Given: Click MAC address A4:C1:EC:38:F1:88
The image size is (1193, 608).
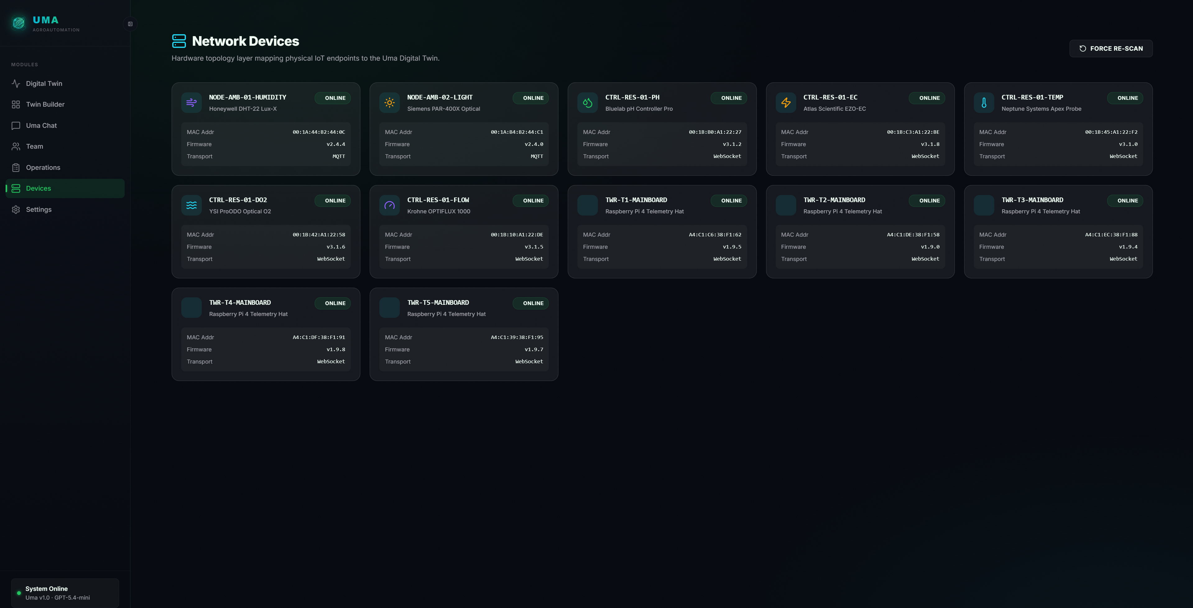Looking at the screenshot, I should coord(1111,235).
